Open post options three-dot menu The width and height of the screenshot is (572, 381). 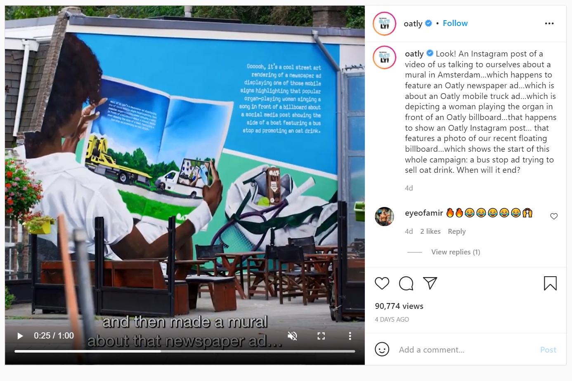pyautogui.click(x=549, y=24)
